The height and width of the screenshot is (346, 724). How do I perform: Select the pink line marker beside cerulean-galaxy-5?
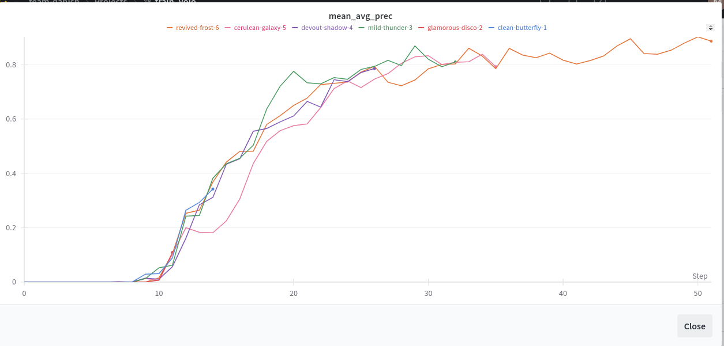227,27
